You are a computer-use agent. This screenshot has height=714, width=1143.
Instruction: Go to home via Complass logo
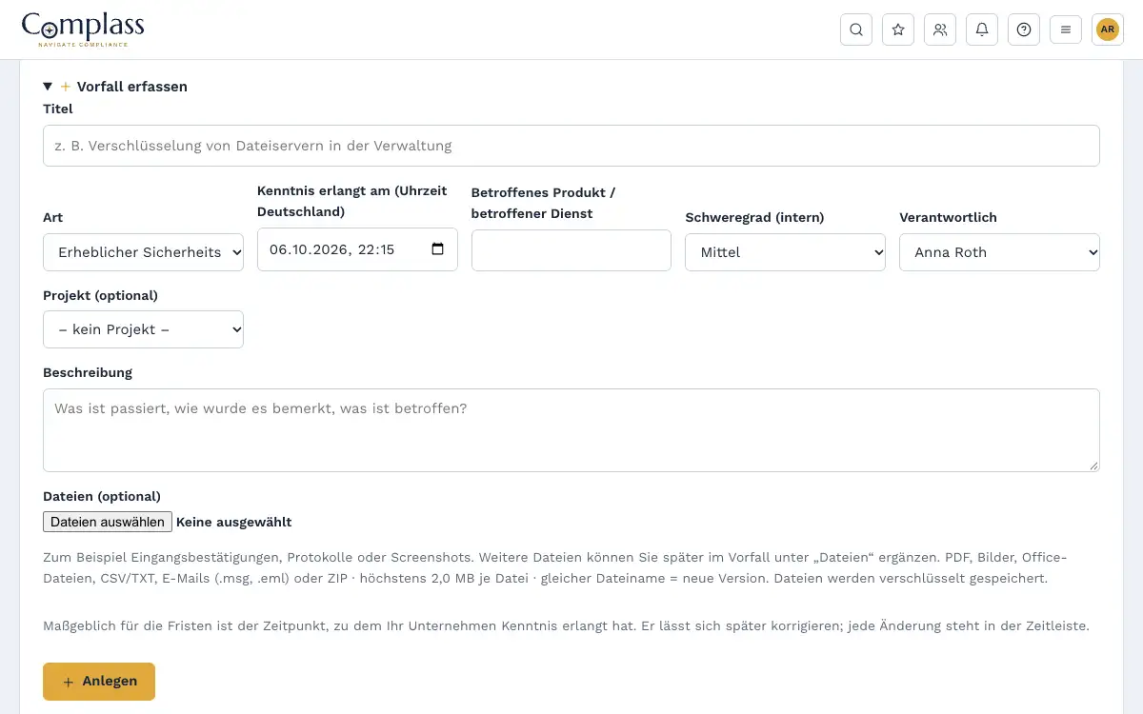(x=83, y=30)
